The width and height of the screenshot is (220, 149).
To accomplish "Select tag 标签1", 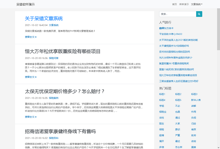I will tap(162, 94).
